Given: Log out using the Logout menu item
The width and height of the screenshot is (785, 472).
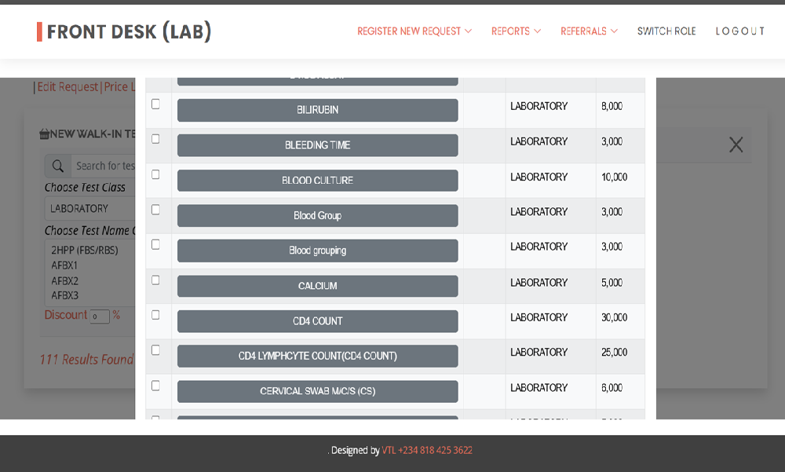Looking at the screenshot, I should pos(739,31).
